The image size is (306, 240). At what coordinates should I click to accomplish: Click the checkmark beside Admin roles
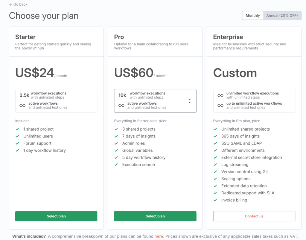pos(116,143)
